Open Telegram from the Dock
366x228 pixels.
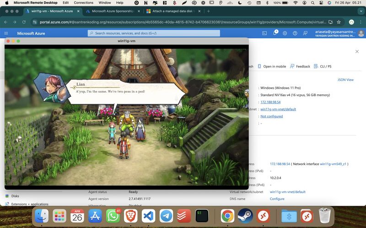pos(166,216)
